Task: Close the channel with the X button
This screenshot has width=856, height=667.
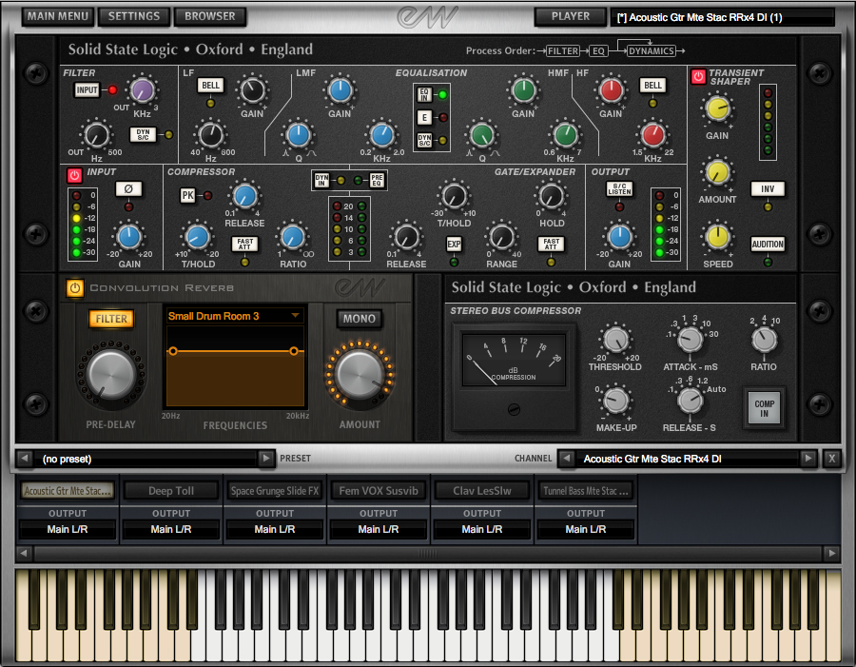Action: coord(831,459)
